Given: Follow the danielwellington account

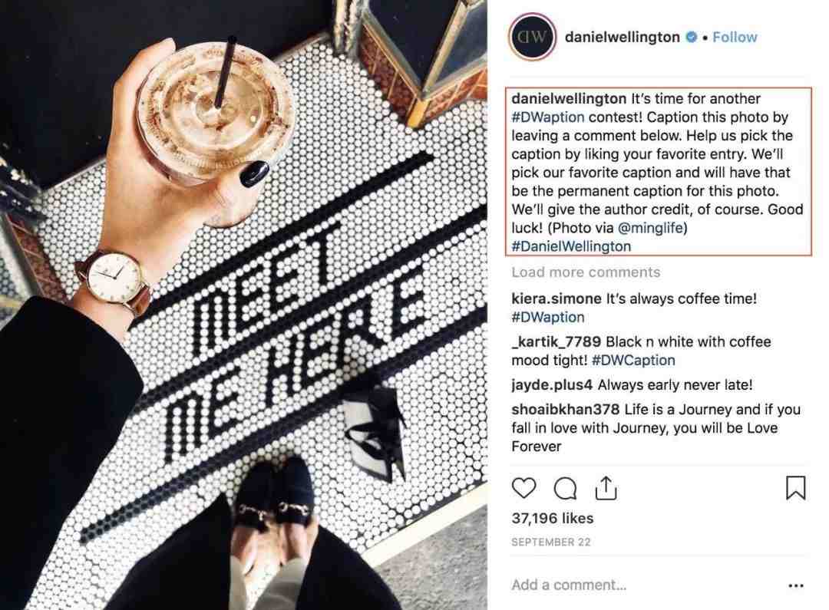Looking at the screenshot, I should [x=735, y=37].
